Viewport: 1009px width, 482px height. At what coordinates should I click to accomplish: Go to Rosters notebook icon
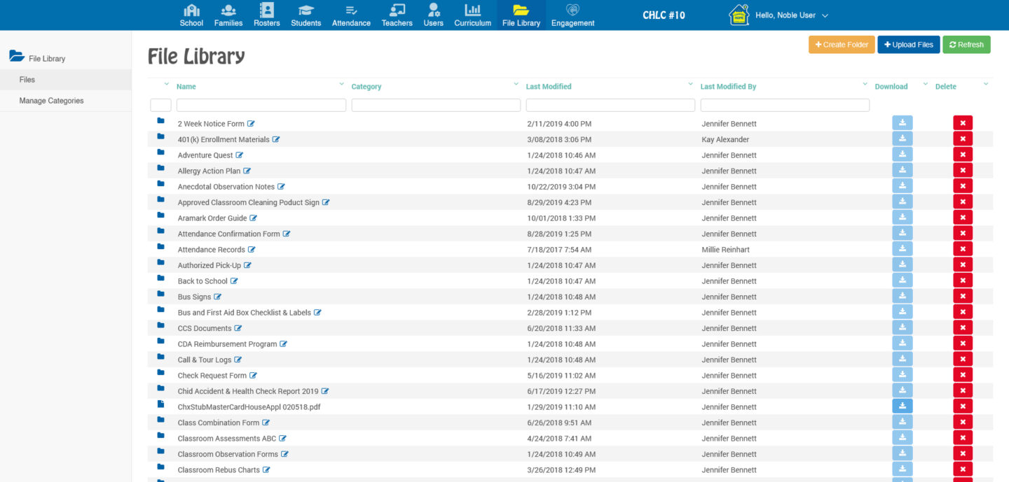pos(266,10)
